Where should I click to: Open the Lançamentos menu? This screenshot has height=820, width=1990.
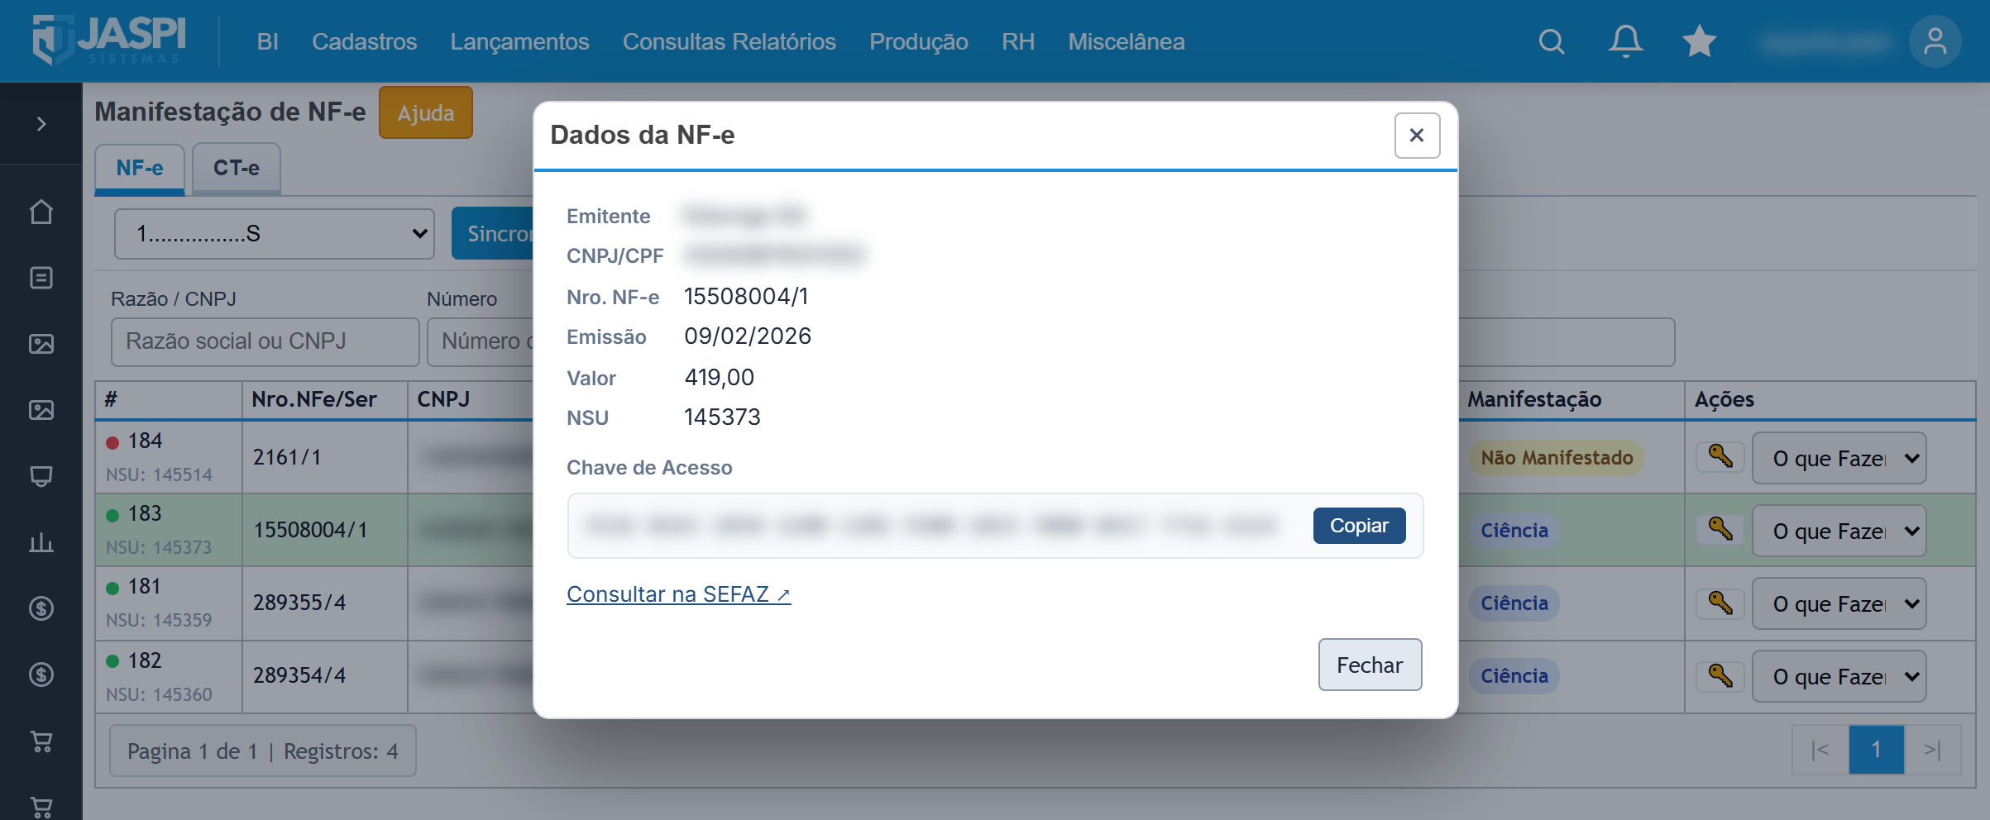click(519, 41)
